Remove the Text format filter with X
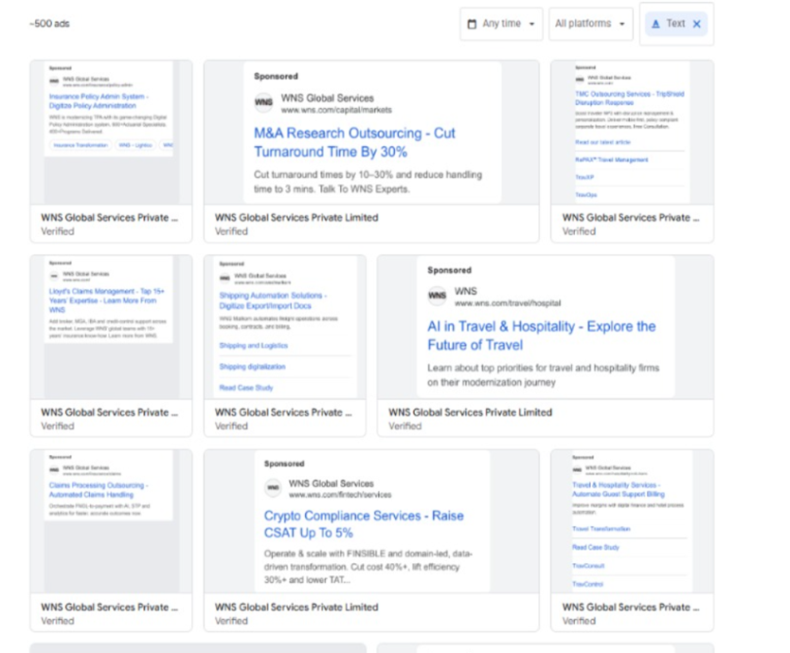This screenshot has width=790, height=653. point(697,24)
